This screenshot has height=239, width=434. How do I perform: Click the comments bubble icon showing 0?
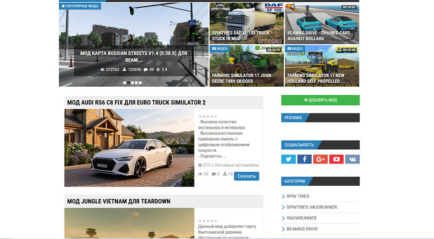(214, 174)
